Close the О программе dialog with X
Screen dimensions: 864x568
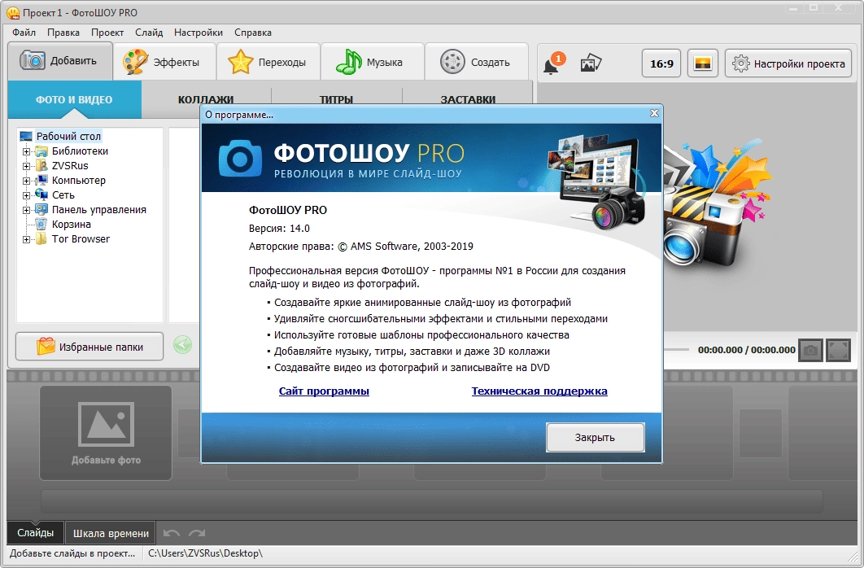coord(654,113)
